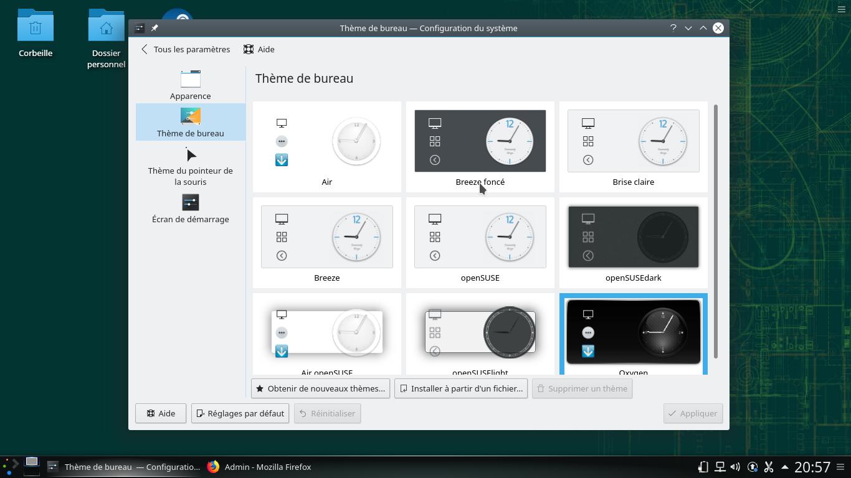Select the Air openSUSE theme
851x478 pixels.
(x=327, y=334)
